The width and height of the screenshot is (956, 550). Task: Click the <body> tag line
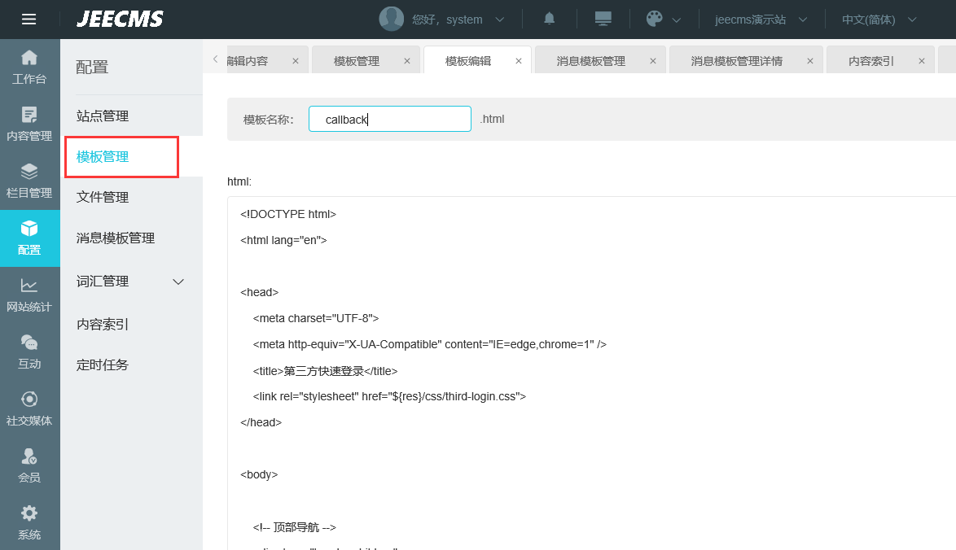tap(259, 474)
